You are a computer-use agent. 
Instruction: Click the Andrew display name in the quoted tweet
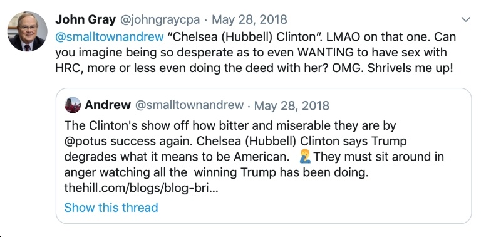tap(108, 105)
